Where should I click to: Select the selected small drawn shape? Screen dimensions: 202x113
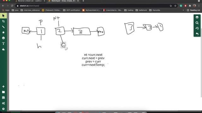point(63,45)
